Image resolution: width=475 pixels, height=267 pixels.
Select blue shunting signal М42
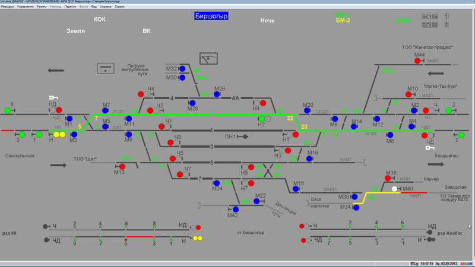pos(236,209)
